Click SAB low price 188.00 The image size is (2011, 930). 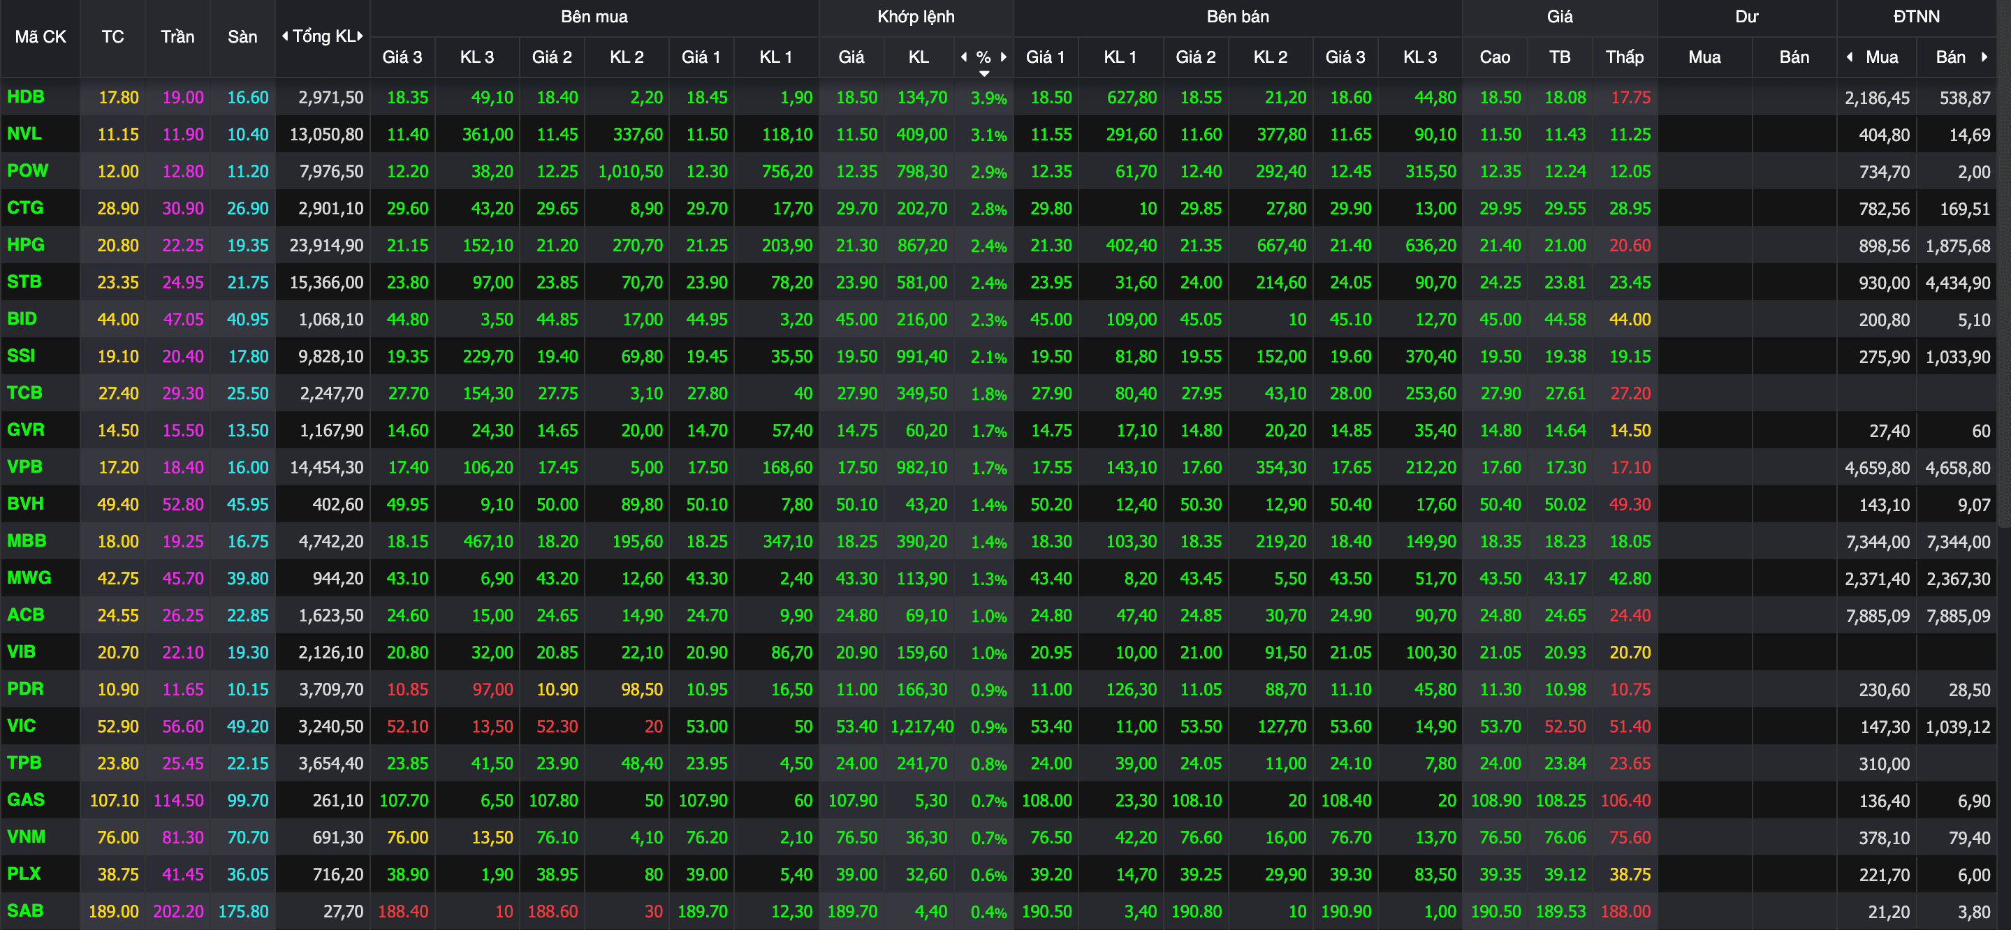tap(1625, 911)
